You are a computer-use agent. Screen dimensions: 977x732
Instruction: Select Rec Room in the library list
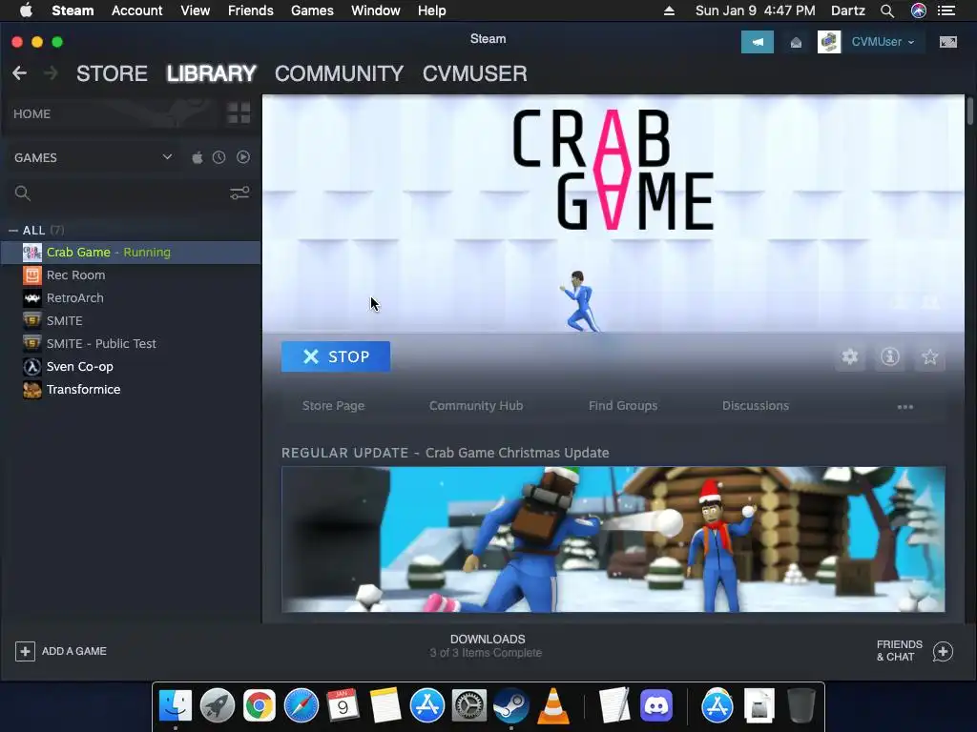tap(131, 275)
